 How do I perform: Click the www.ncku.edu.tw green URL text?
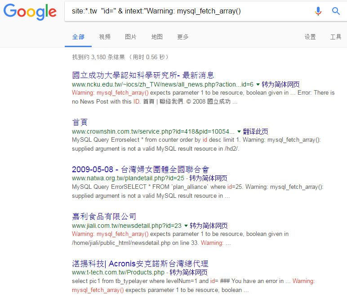[x=163, y=84]
